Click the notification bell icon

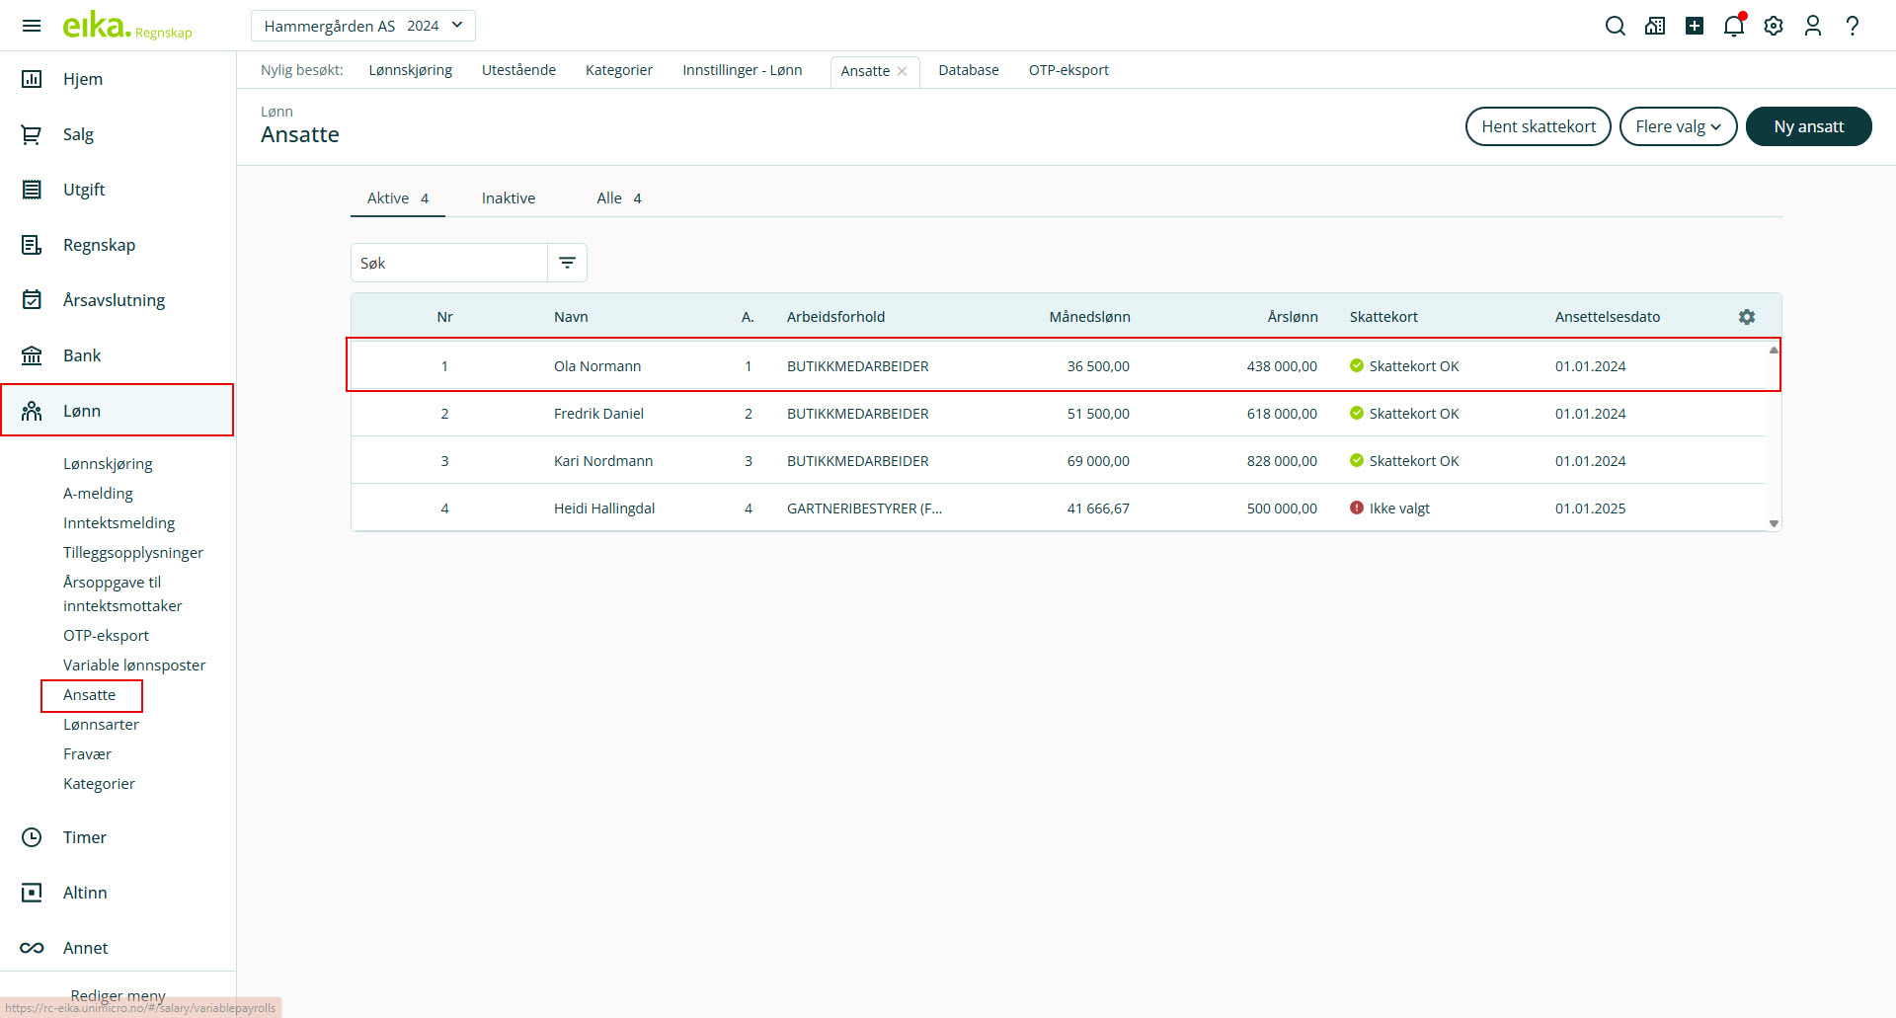(x=1733, y=26)
